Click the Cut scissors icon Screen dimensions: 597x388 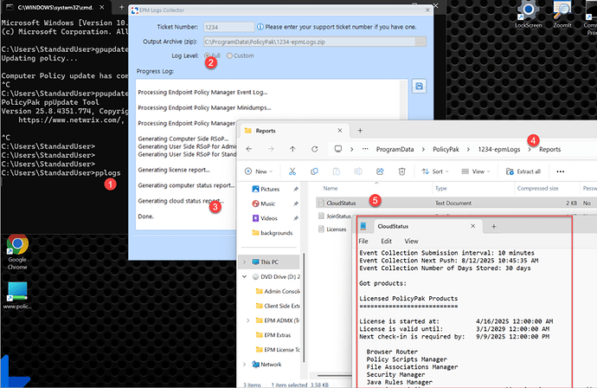point(292,171)
